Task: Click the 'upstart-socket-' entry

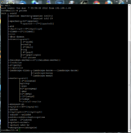Action: tap(20, 122)
